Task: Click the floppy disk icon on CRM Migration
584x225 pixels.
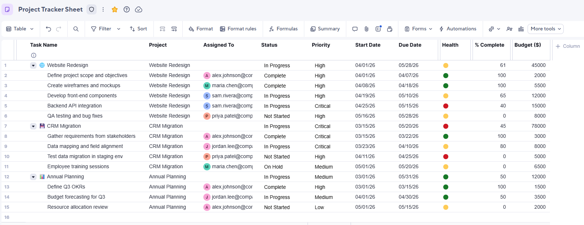Action: (x=42, y=126)
